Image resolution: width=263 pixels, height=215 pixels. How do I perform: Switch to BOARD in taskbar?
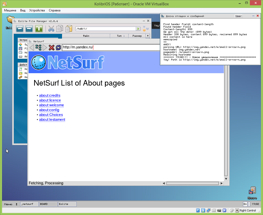click(48, 204)
